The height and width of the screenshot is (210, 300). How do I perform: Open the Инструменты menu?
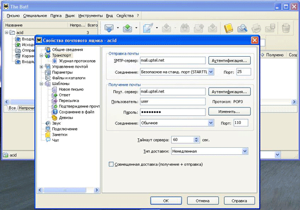point(91,16)
